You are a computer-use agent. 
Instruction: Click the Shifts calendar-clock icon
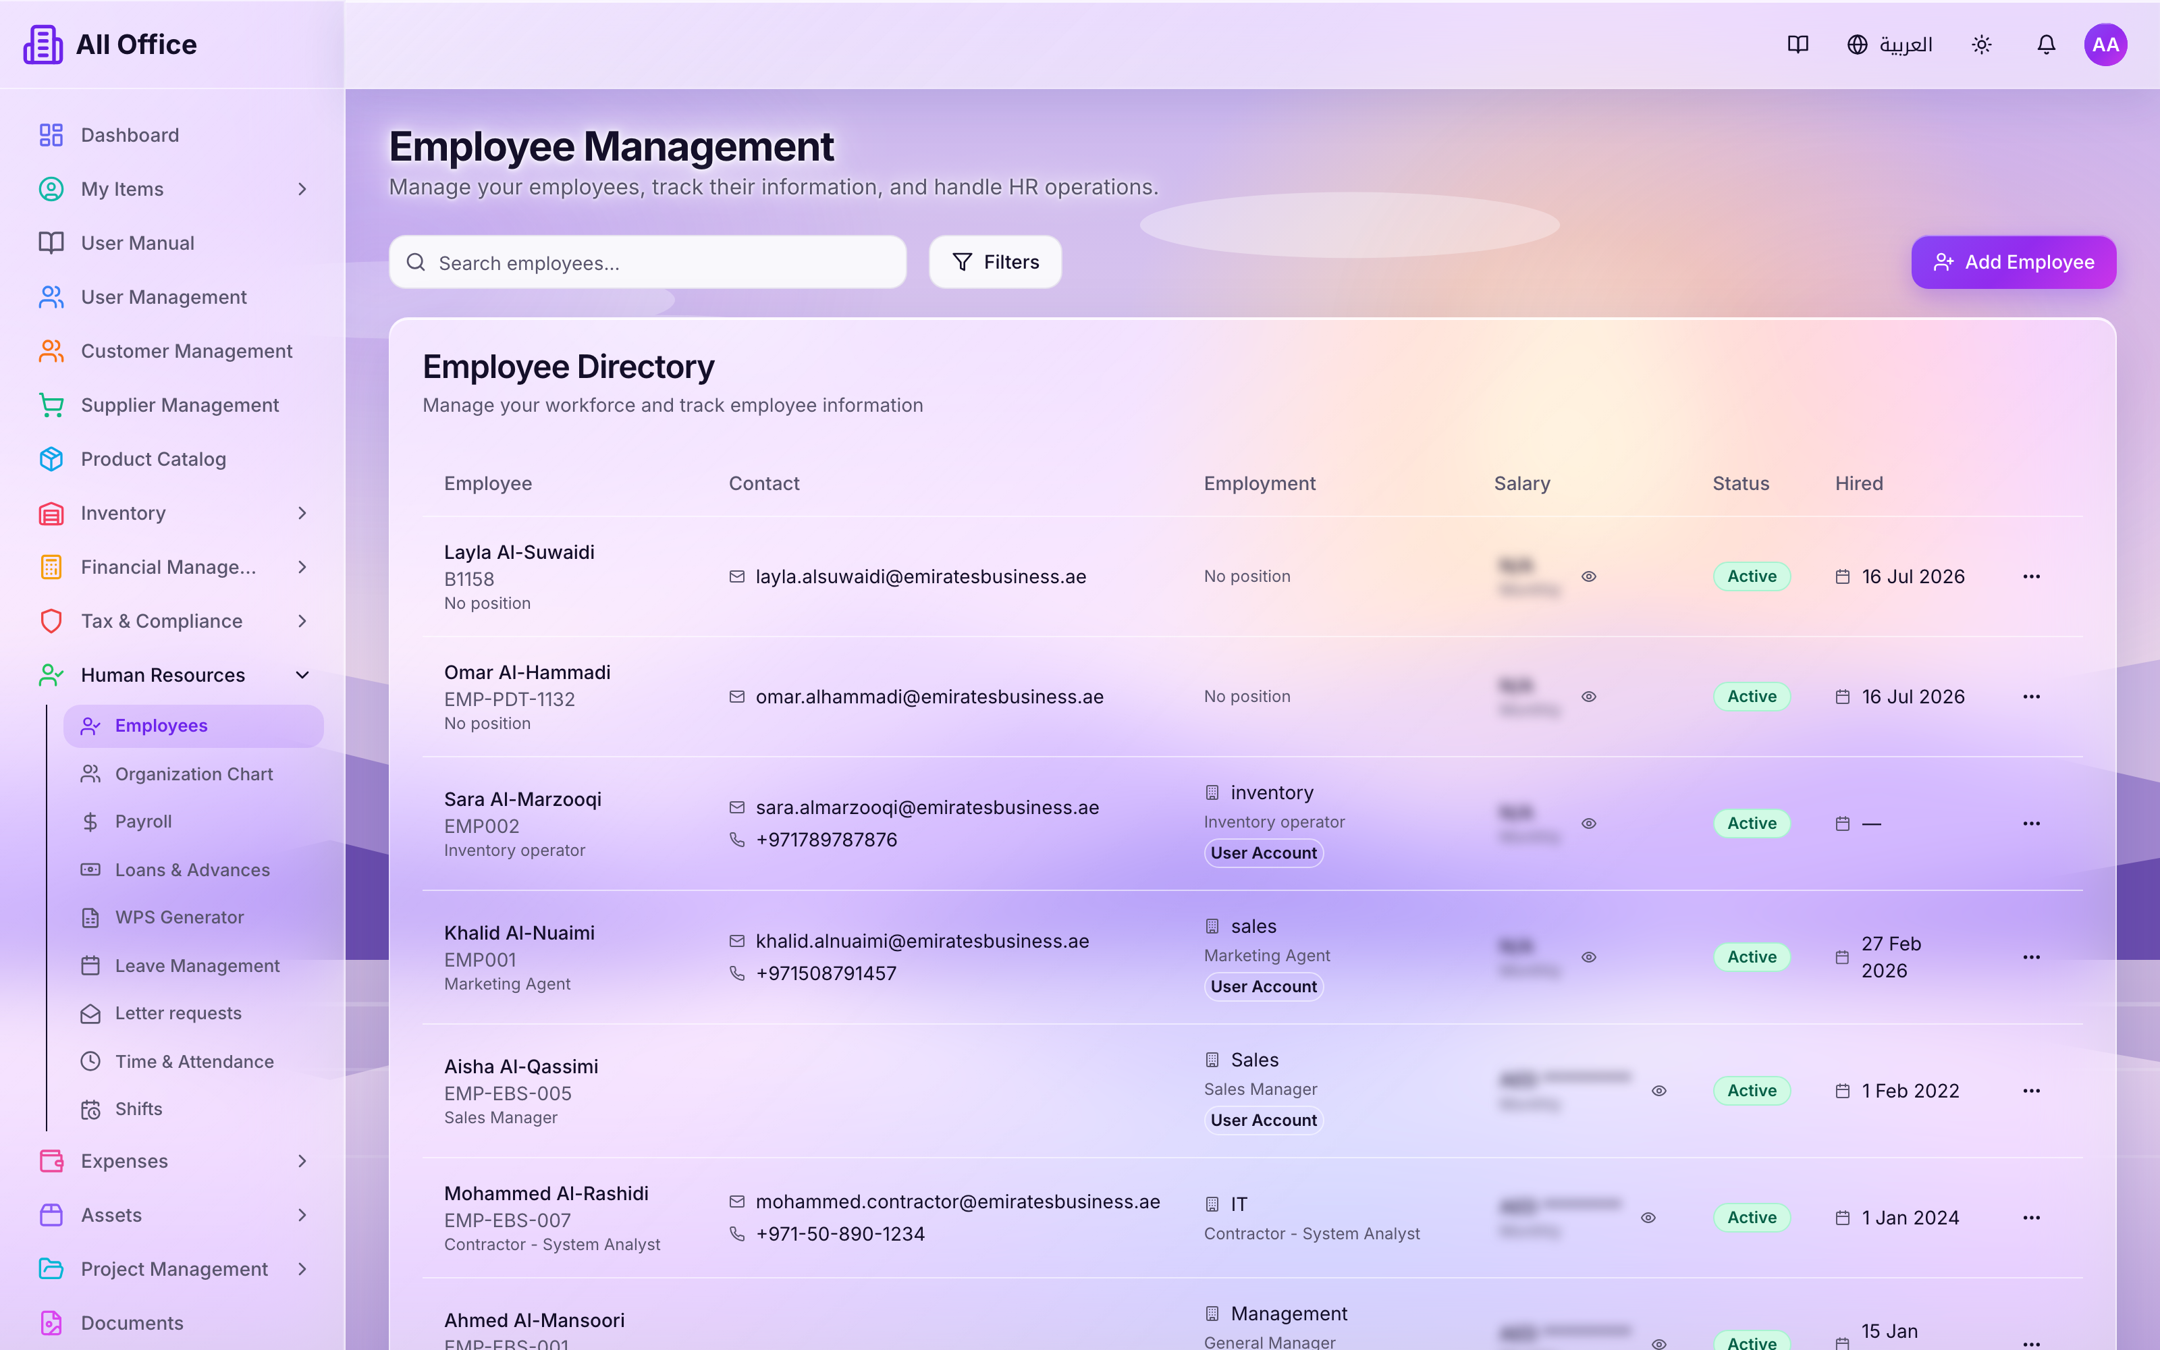90,1109
